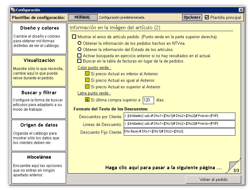Click the page curl next-page icon
Viewport: 250px width, 190px height.
pos(233,165)
